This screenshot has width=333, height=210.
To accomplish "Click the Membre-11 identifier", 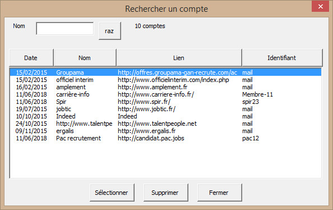I will click(x=257, y=94).
